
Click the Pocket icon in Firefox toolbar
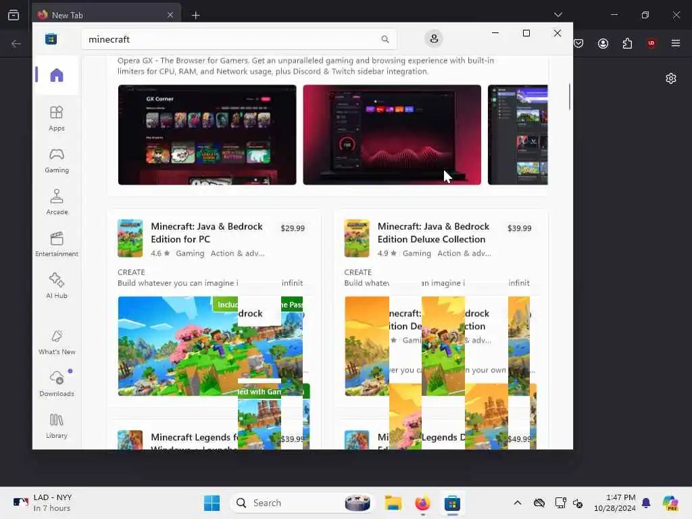click(578, 43)
